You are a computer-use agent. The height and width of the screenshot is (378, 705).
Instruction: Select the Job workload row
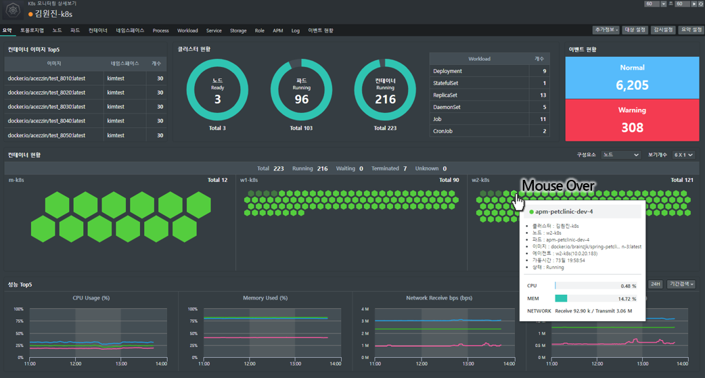pyautogui.click(x=489, y=119)
